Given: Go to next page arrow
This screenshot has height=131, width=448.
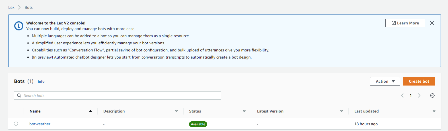Looking at the screenshot, I should pyautogui.click(x=419, y=95).
